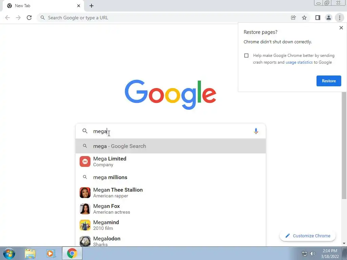Viewport: 347px width, 260px height.
Task: Open the Windows Start button
Action: (9, 253)
